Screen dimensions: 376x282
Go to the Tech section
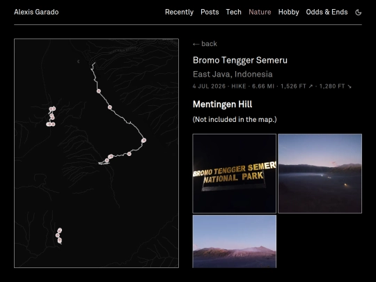click(x=233, y=12)
